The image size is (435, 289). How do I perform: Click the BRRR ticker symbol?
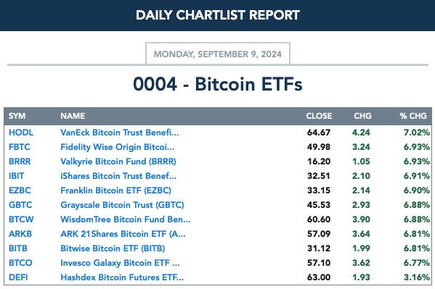(x=20, y=162)
